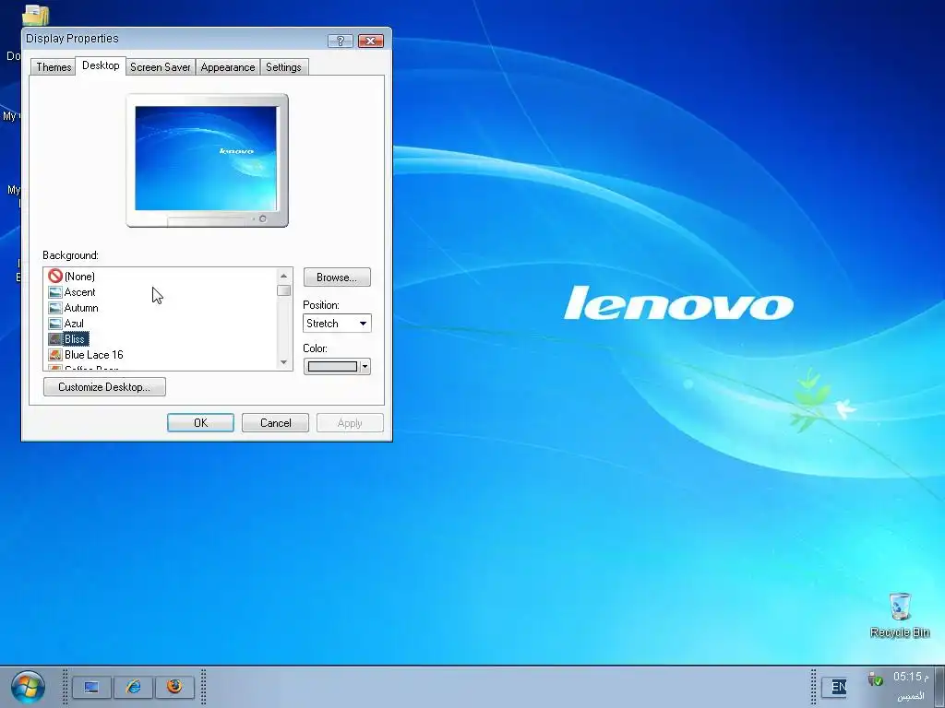Select the Azul text entry
Screen dimensions: 945x708
[74, 324]
